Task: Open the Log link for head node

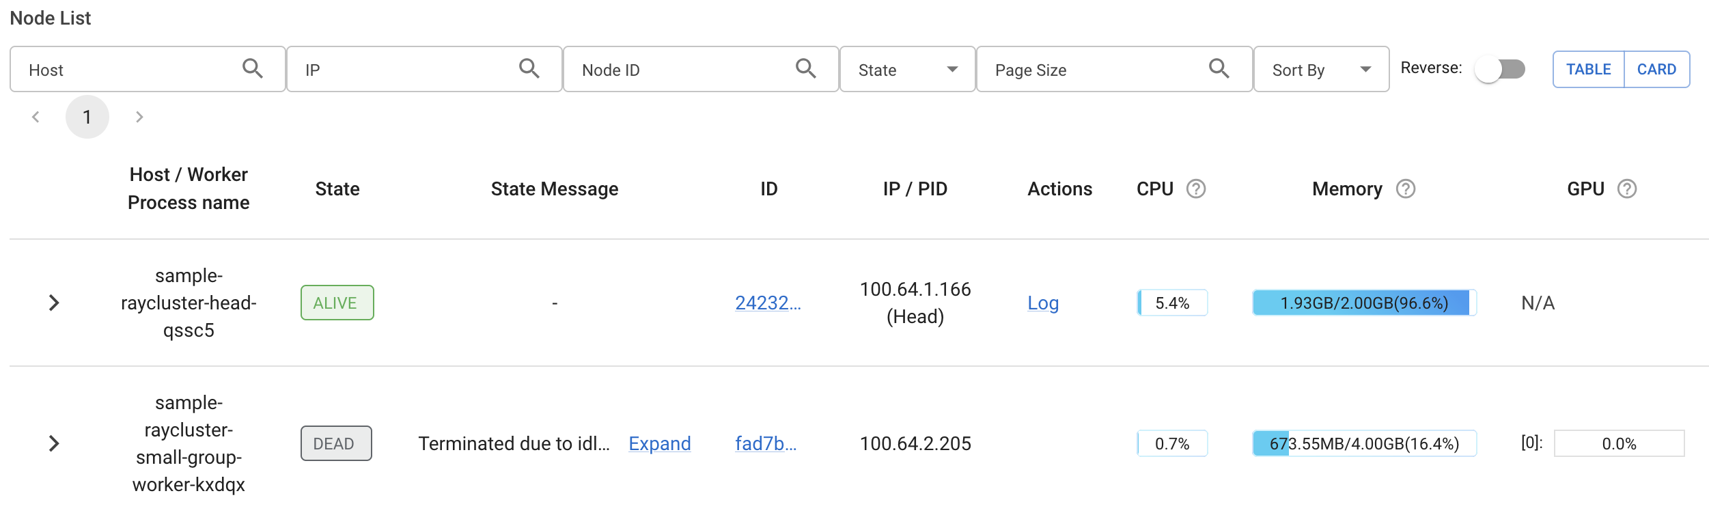Action: [x=1042, y=303]
